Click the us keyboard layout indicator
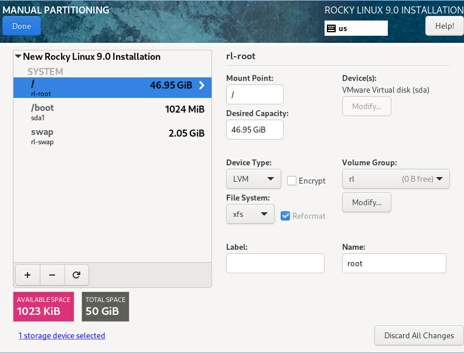This screenshot has height=353, width=464. 356,28
